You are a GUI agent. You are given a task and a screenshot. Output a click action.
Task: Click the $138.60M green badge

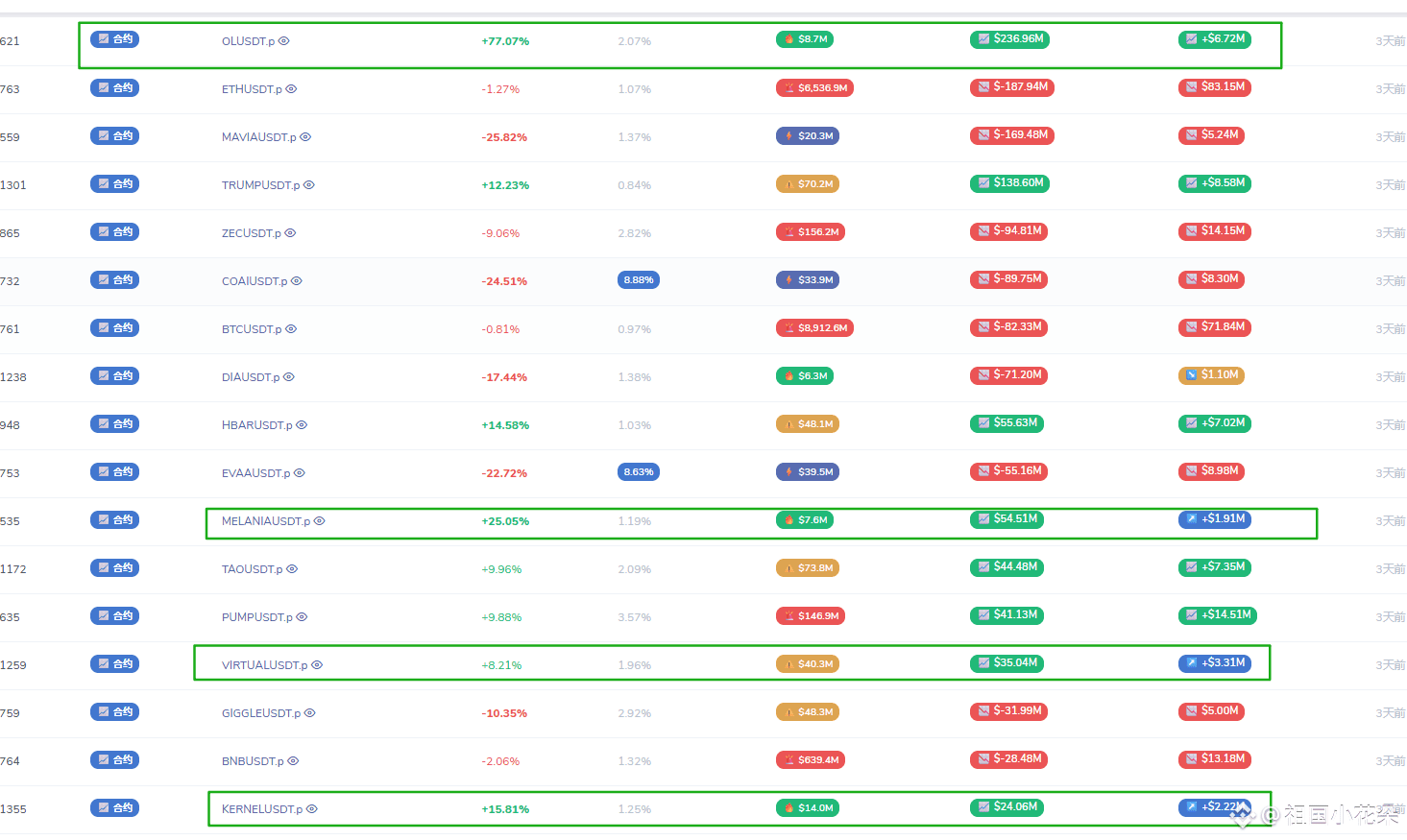pos(1009,183)
